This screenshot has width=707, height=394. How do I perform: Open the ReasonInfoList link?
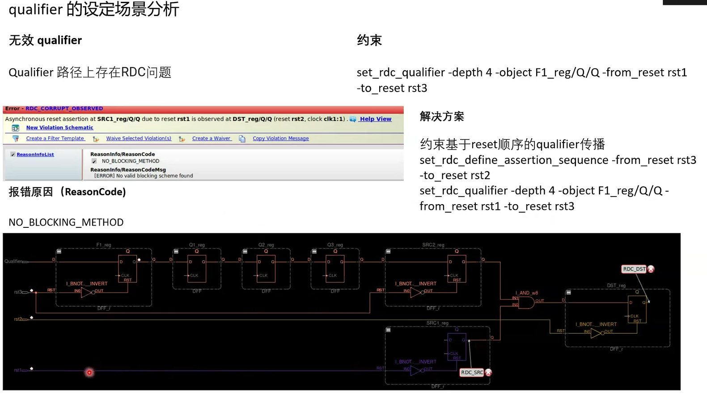tap(35, 155)
